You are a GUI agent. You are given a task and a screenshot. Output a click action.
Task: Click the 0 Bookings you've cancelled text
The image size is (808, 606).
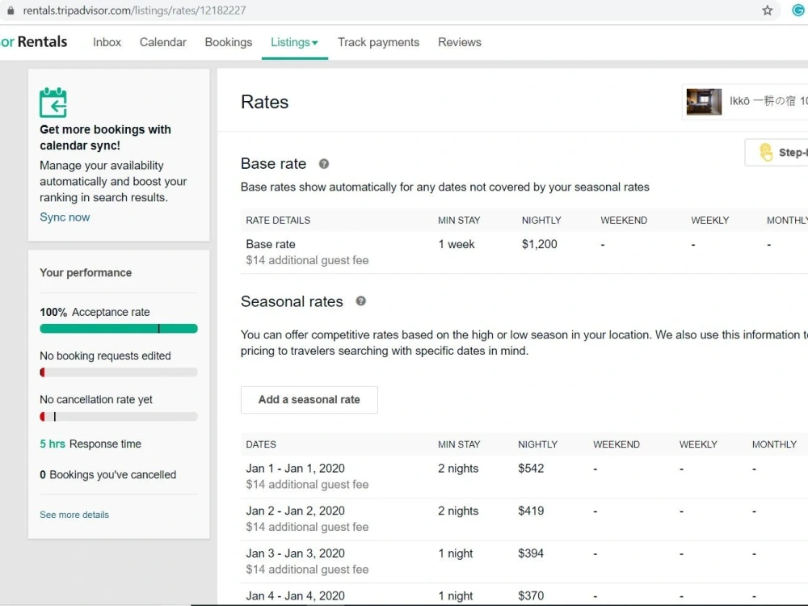[107, 474]
